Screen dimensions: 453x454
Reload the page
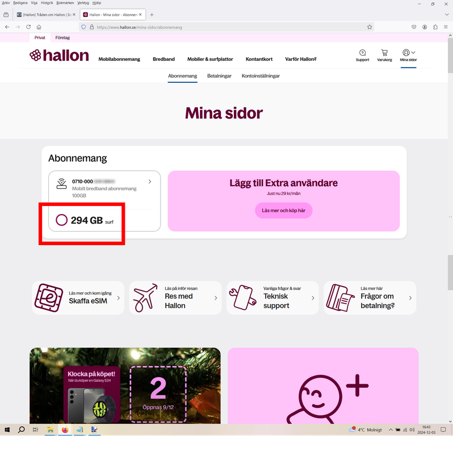point(28,27)
